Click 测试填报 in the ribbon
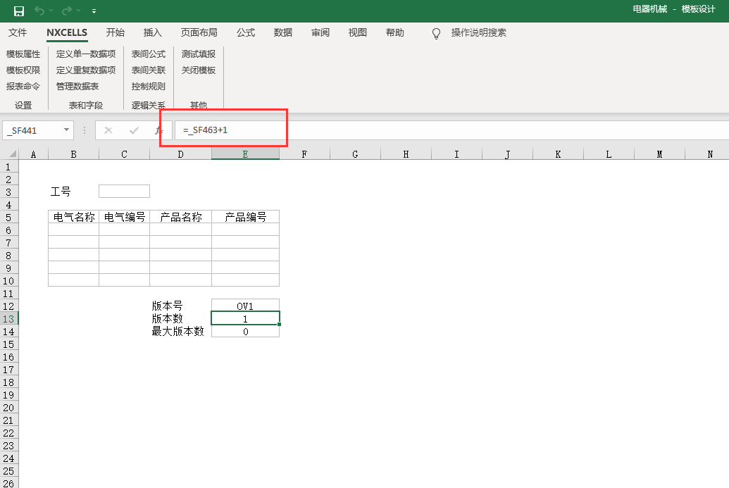729x488 pixels. coord(199,54)
